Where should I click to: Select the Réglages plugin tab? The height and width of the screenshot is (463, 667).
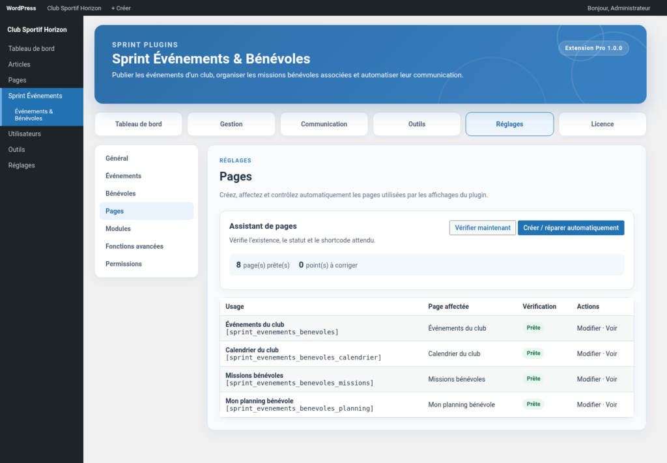click(x=509, y=124)
